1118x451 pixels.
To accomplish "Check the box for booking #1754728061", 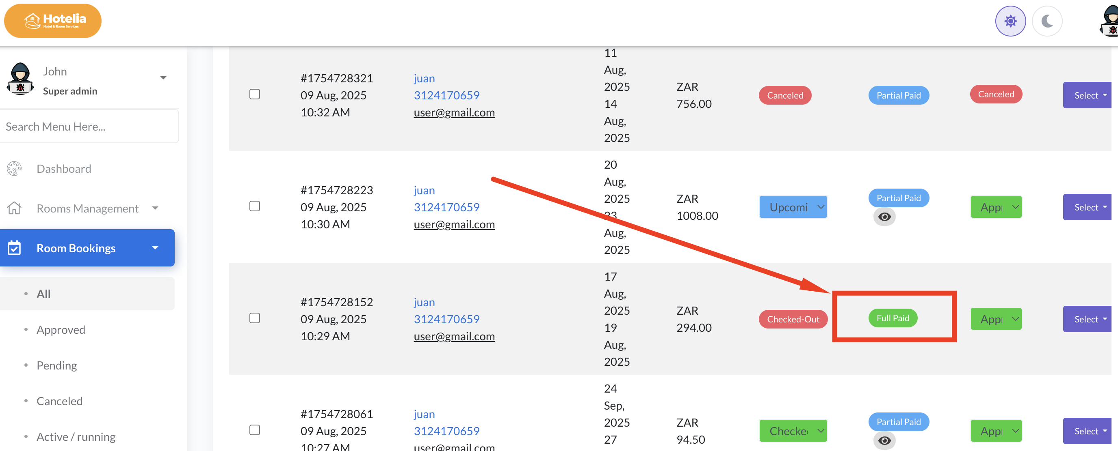I will coord(255,430).
